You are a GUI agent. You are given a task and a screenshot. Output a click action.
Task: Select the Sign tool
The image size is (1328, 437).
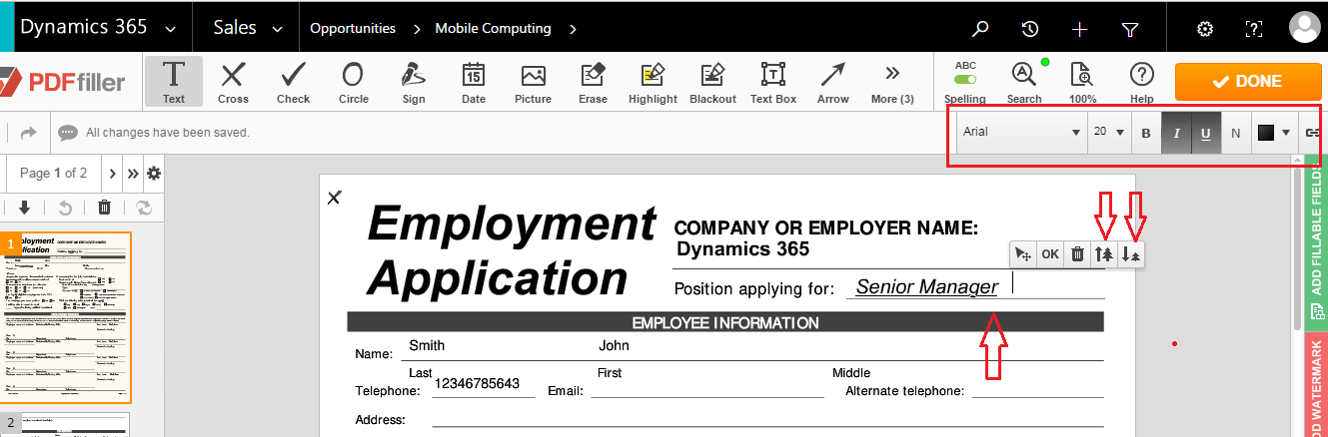413,81
